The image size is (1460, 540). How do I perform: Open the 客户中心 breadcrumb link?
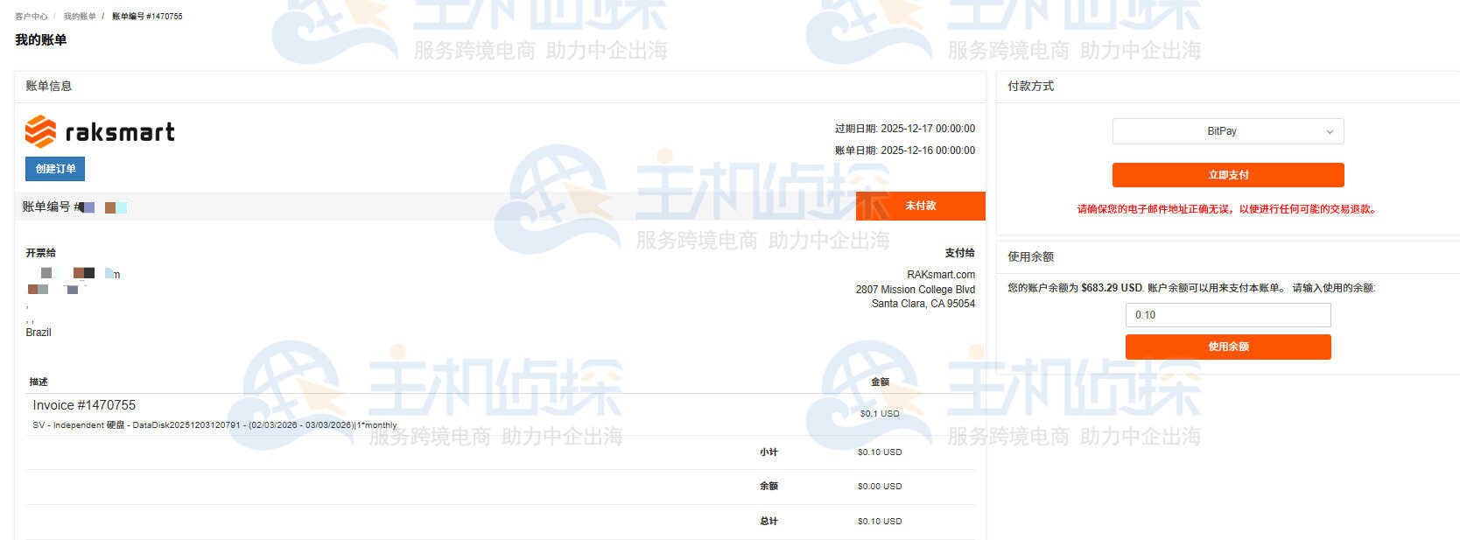coord(32,17)
